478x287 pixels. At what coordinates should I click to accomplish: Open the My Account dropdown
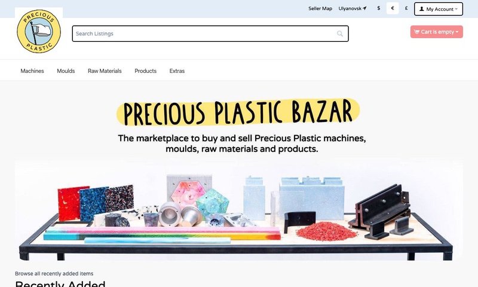tap(439, 9)
